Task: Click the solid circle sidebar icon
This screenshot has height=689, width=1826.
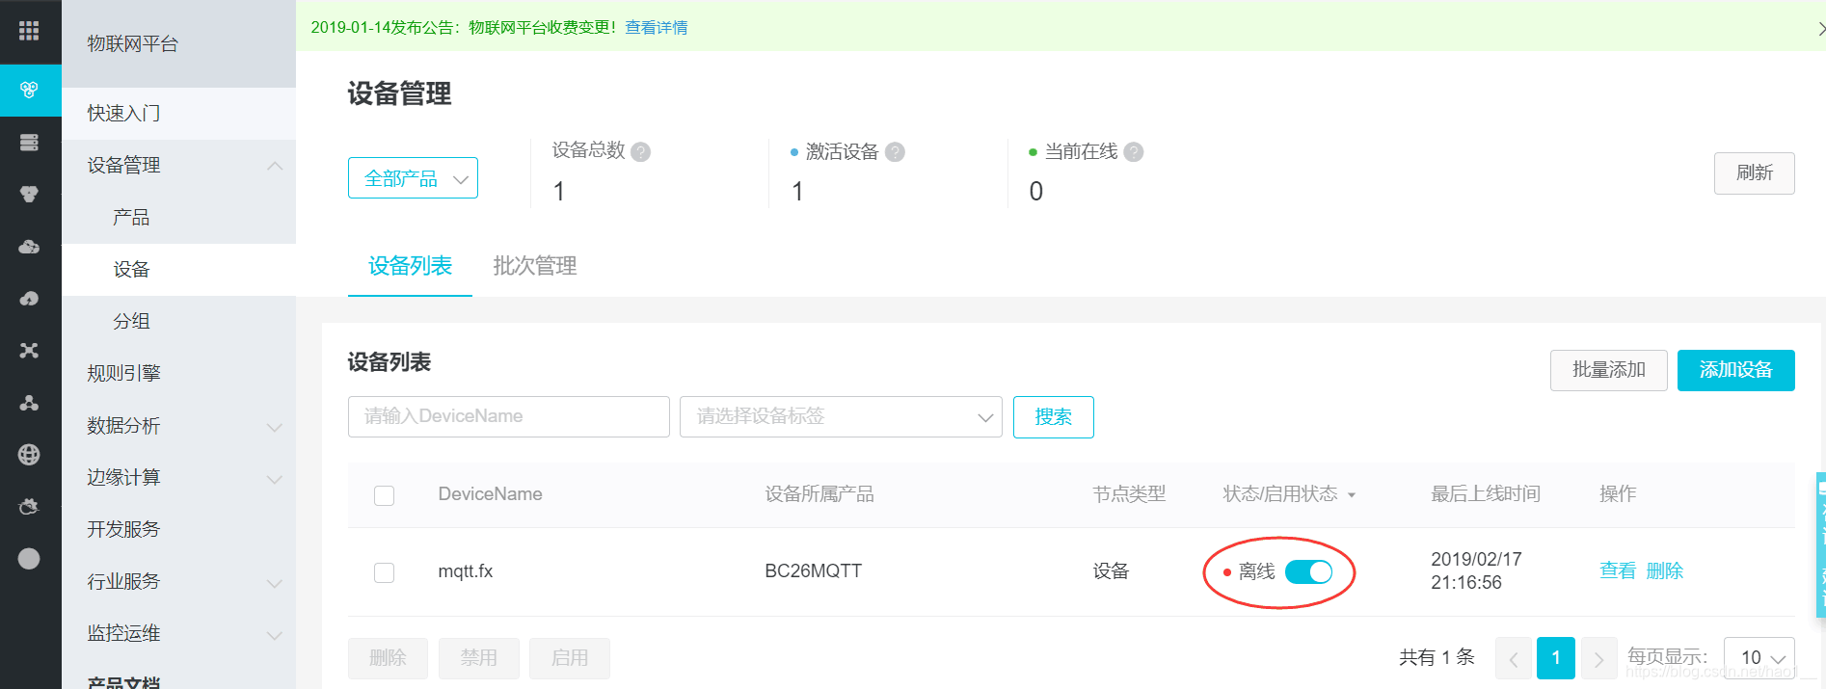Action: [29, 559]
